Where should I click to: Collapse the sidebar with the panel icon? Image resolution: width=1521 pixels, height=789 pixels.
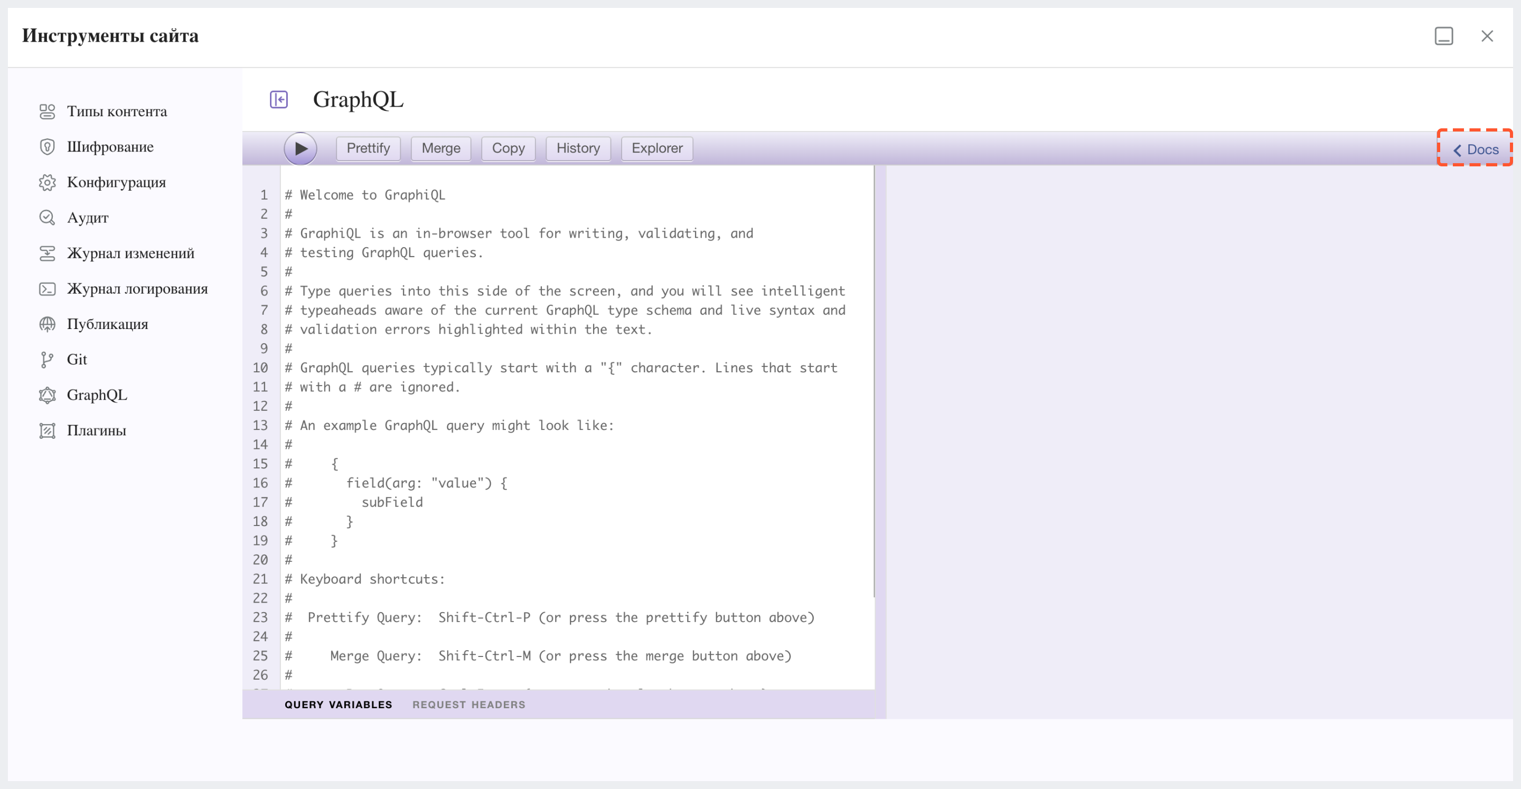click(x=279, y=99)
